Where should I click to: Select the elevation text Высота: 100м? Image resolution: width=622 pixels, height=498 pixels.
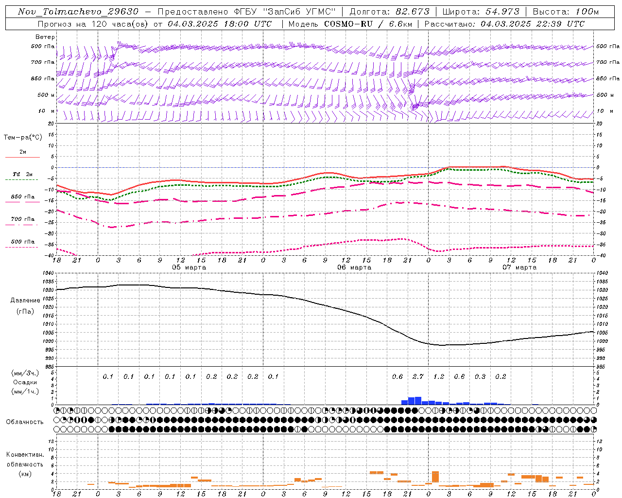[566, 12]
